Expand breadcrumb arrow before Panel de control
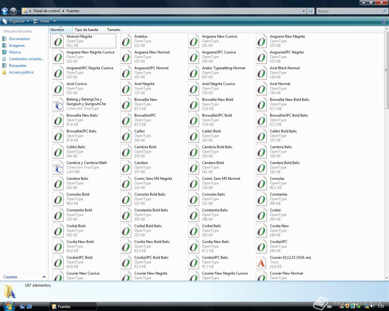This screenshot has height=311, width=389. (30, 11)
